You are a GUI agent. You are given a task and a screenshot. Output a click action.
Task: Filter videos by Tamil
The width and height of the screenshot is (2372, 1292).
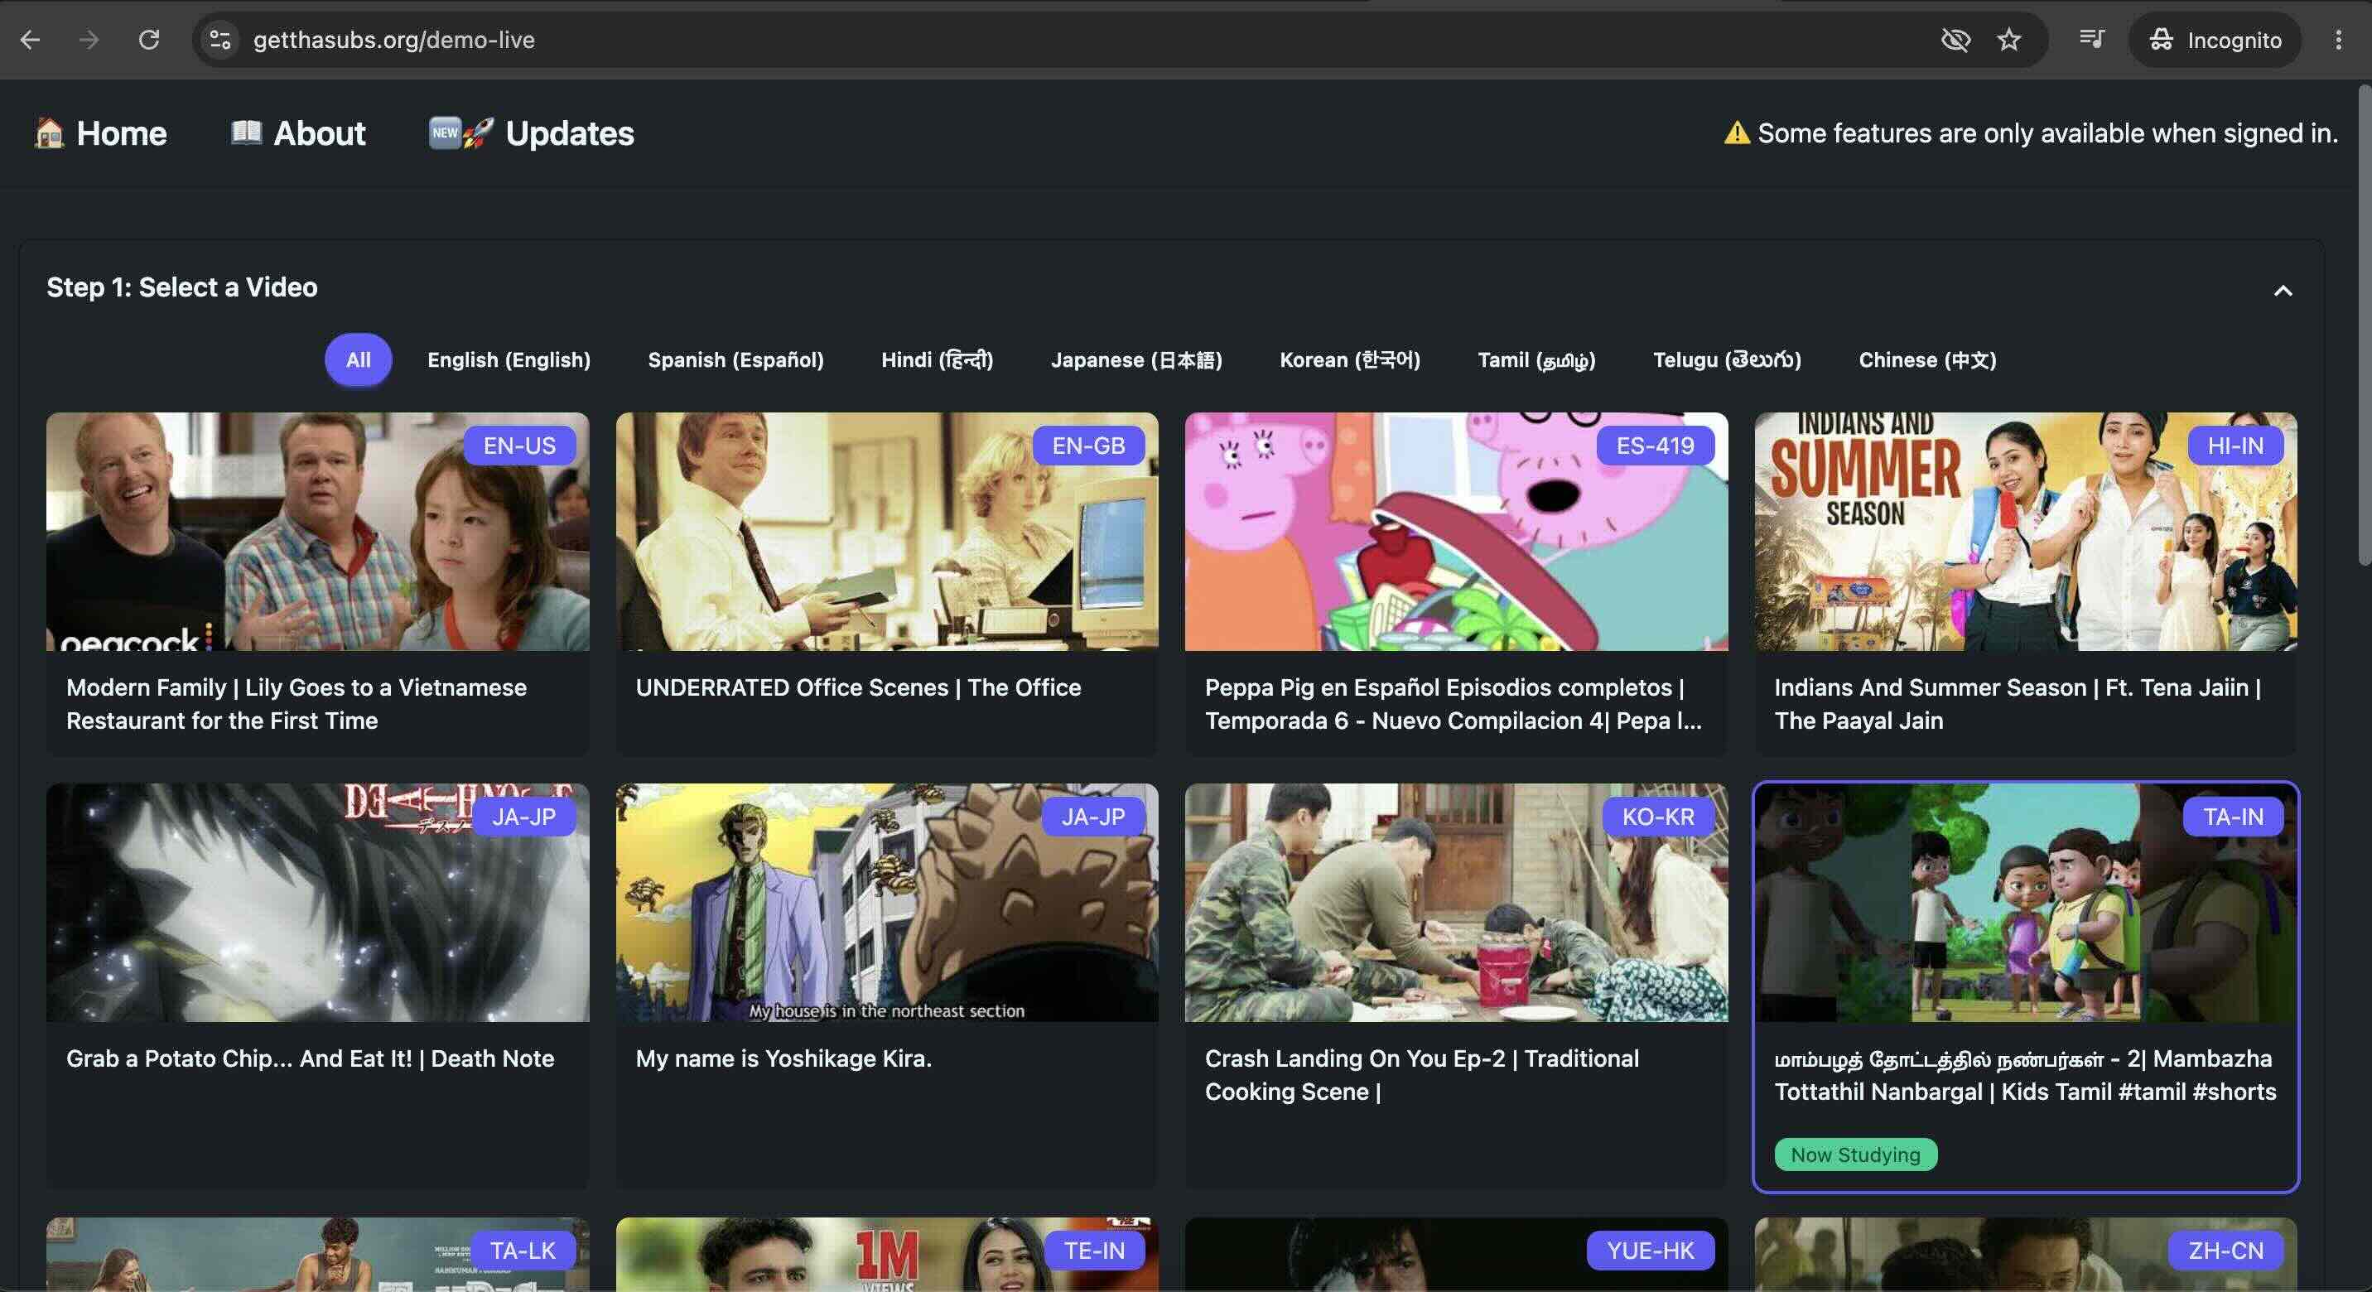click(1536, 359)
